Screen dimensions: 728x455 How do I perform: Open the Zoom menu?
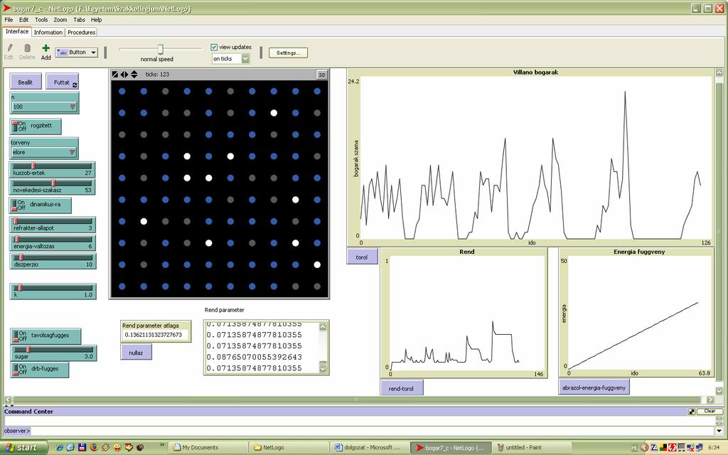60,20
